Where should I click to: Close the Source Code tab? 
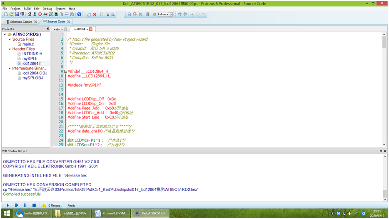68,22
